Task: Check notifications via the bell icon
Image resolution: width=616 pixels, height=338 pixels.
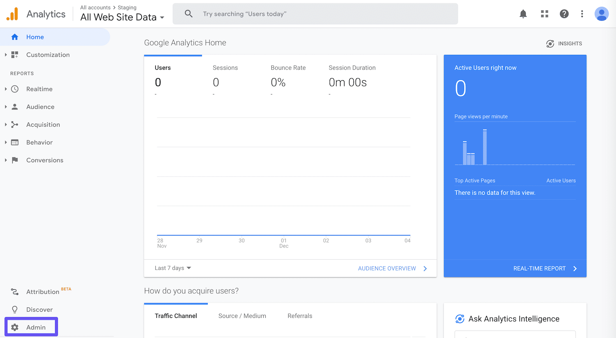Action: (523, 14)
